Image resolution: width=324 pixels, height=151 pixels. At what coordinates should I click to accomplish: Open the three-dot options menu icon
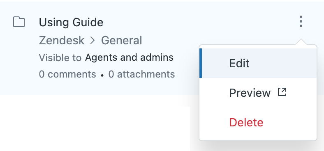[301, 21]
